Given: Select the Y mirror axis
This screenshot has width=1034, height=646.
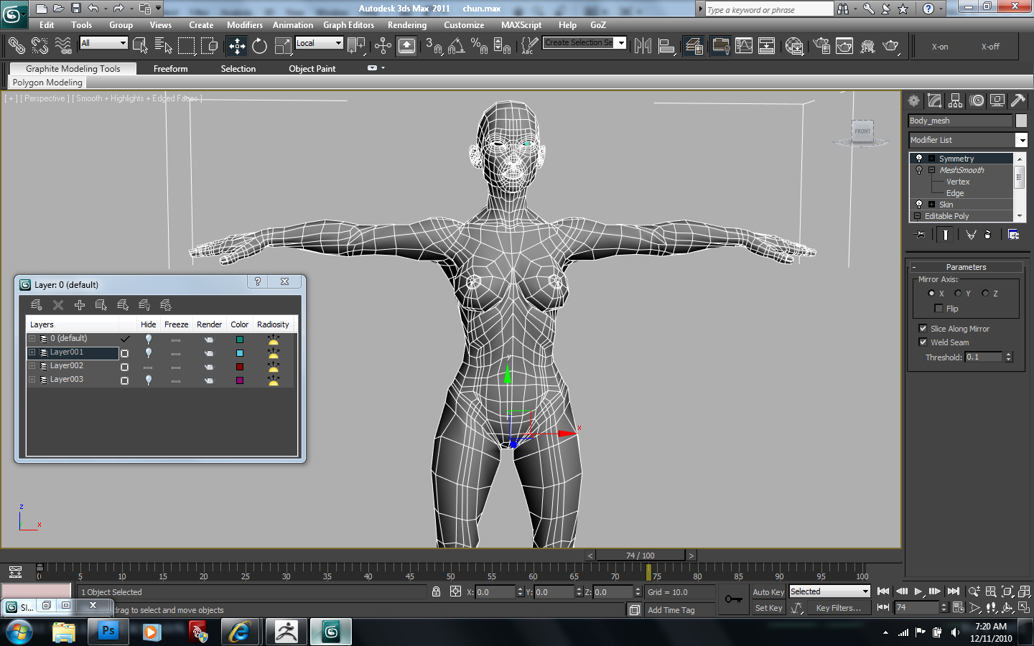Looking at the screenshot, I should [958, 294].
